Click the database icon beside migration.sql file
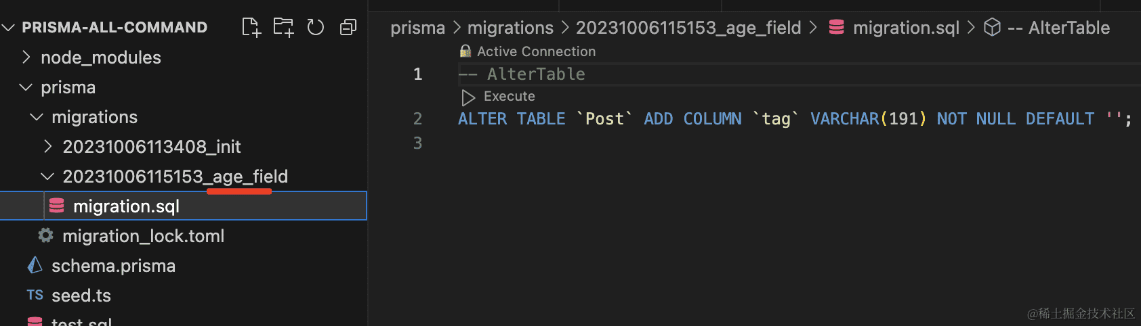This screenshot has height=326, width=1141. pyautogui.click(x=57, y=206)
